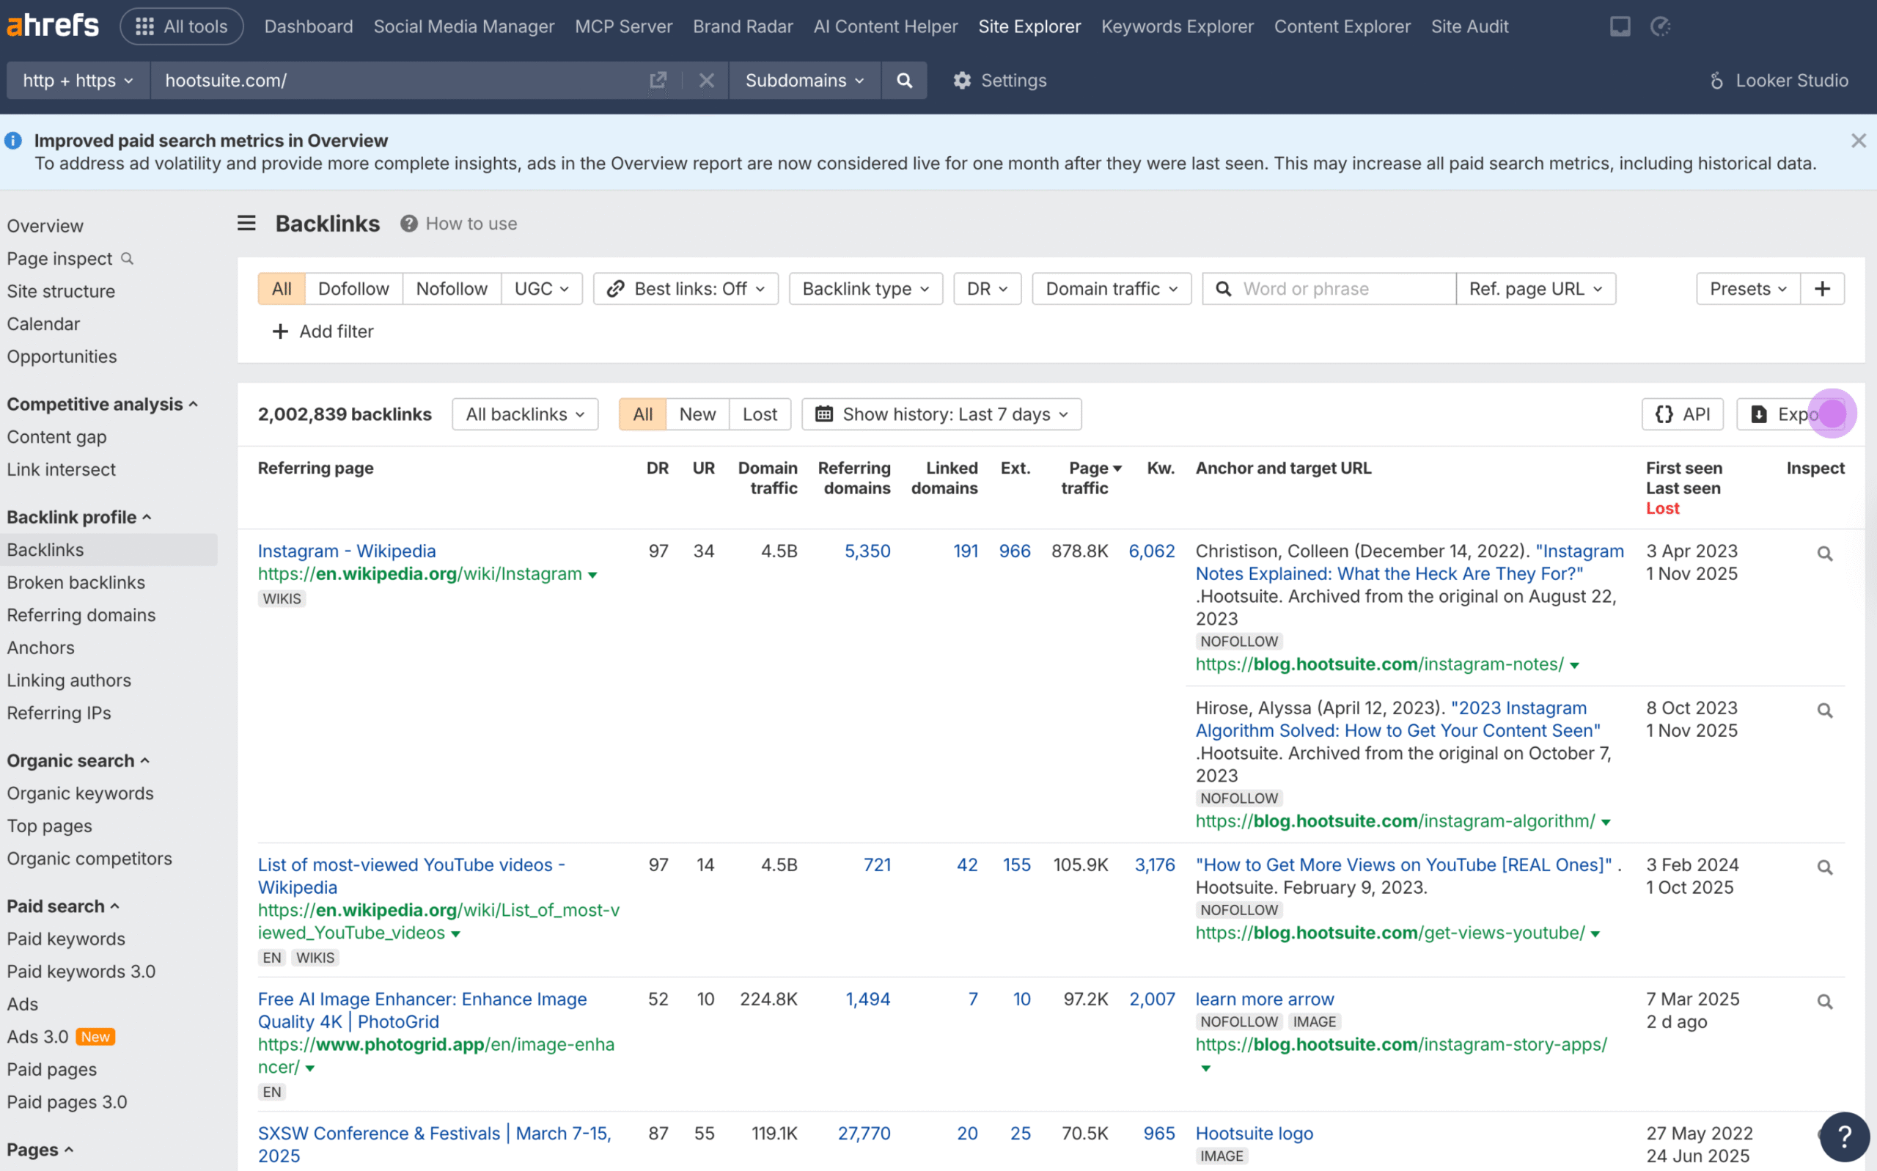The image size is (1877, 1171).
Task: Click the search magnifier button beside Subdomains
Action: tap(903, 81)
